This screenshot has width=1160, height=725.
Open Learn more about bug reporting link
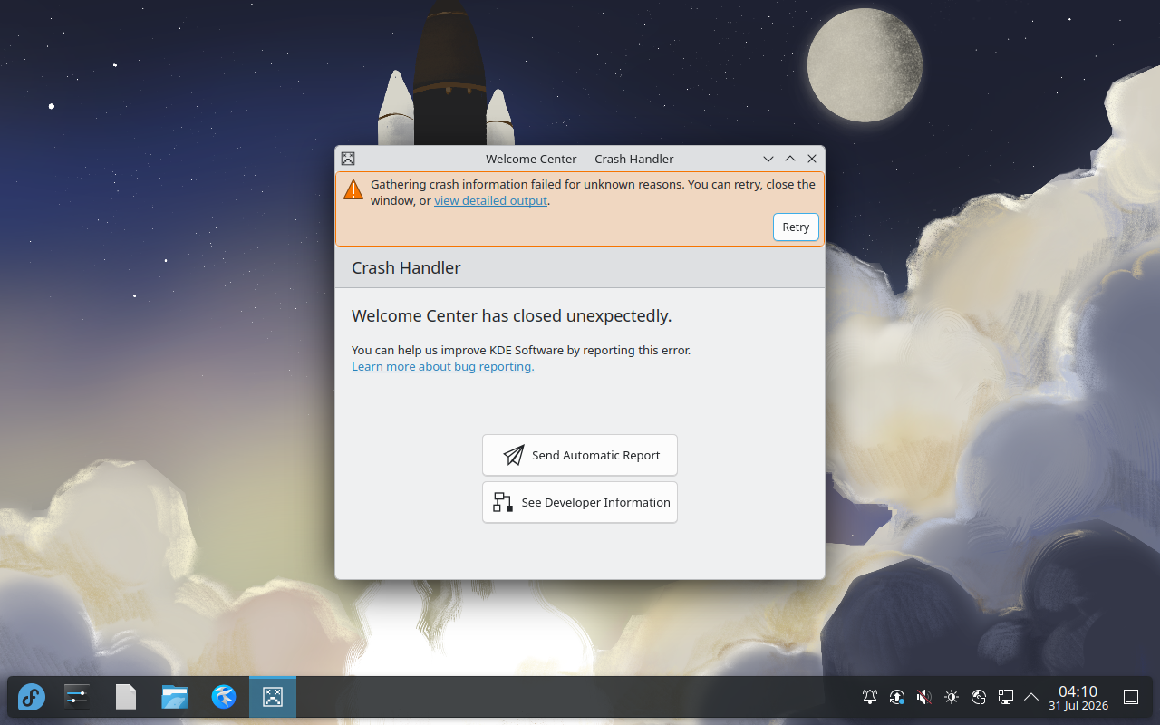tap(443, 367)
